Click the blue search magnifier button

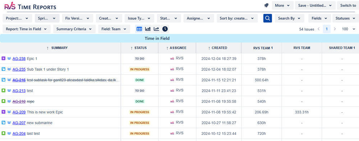(x=267, y=18)
